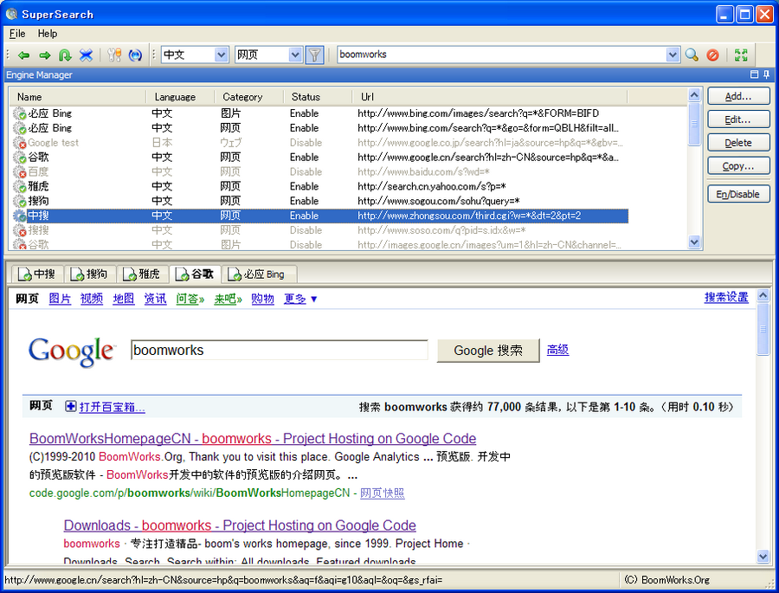779x593 pixels.
Task: Click the Copy... engine button
Action: point(738,166)
